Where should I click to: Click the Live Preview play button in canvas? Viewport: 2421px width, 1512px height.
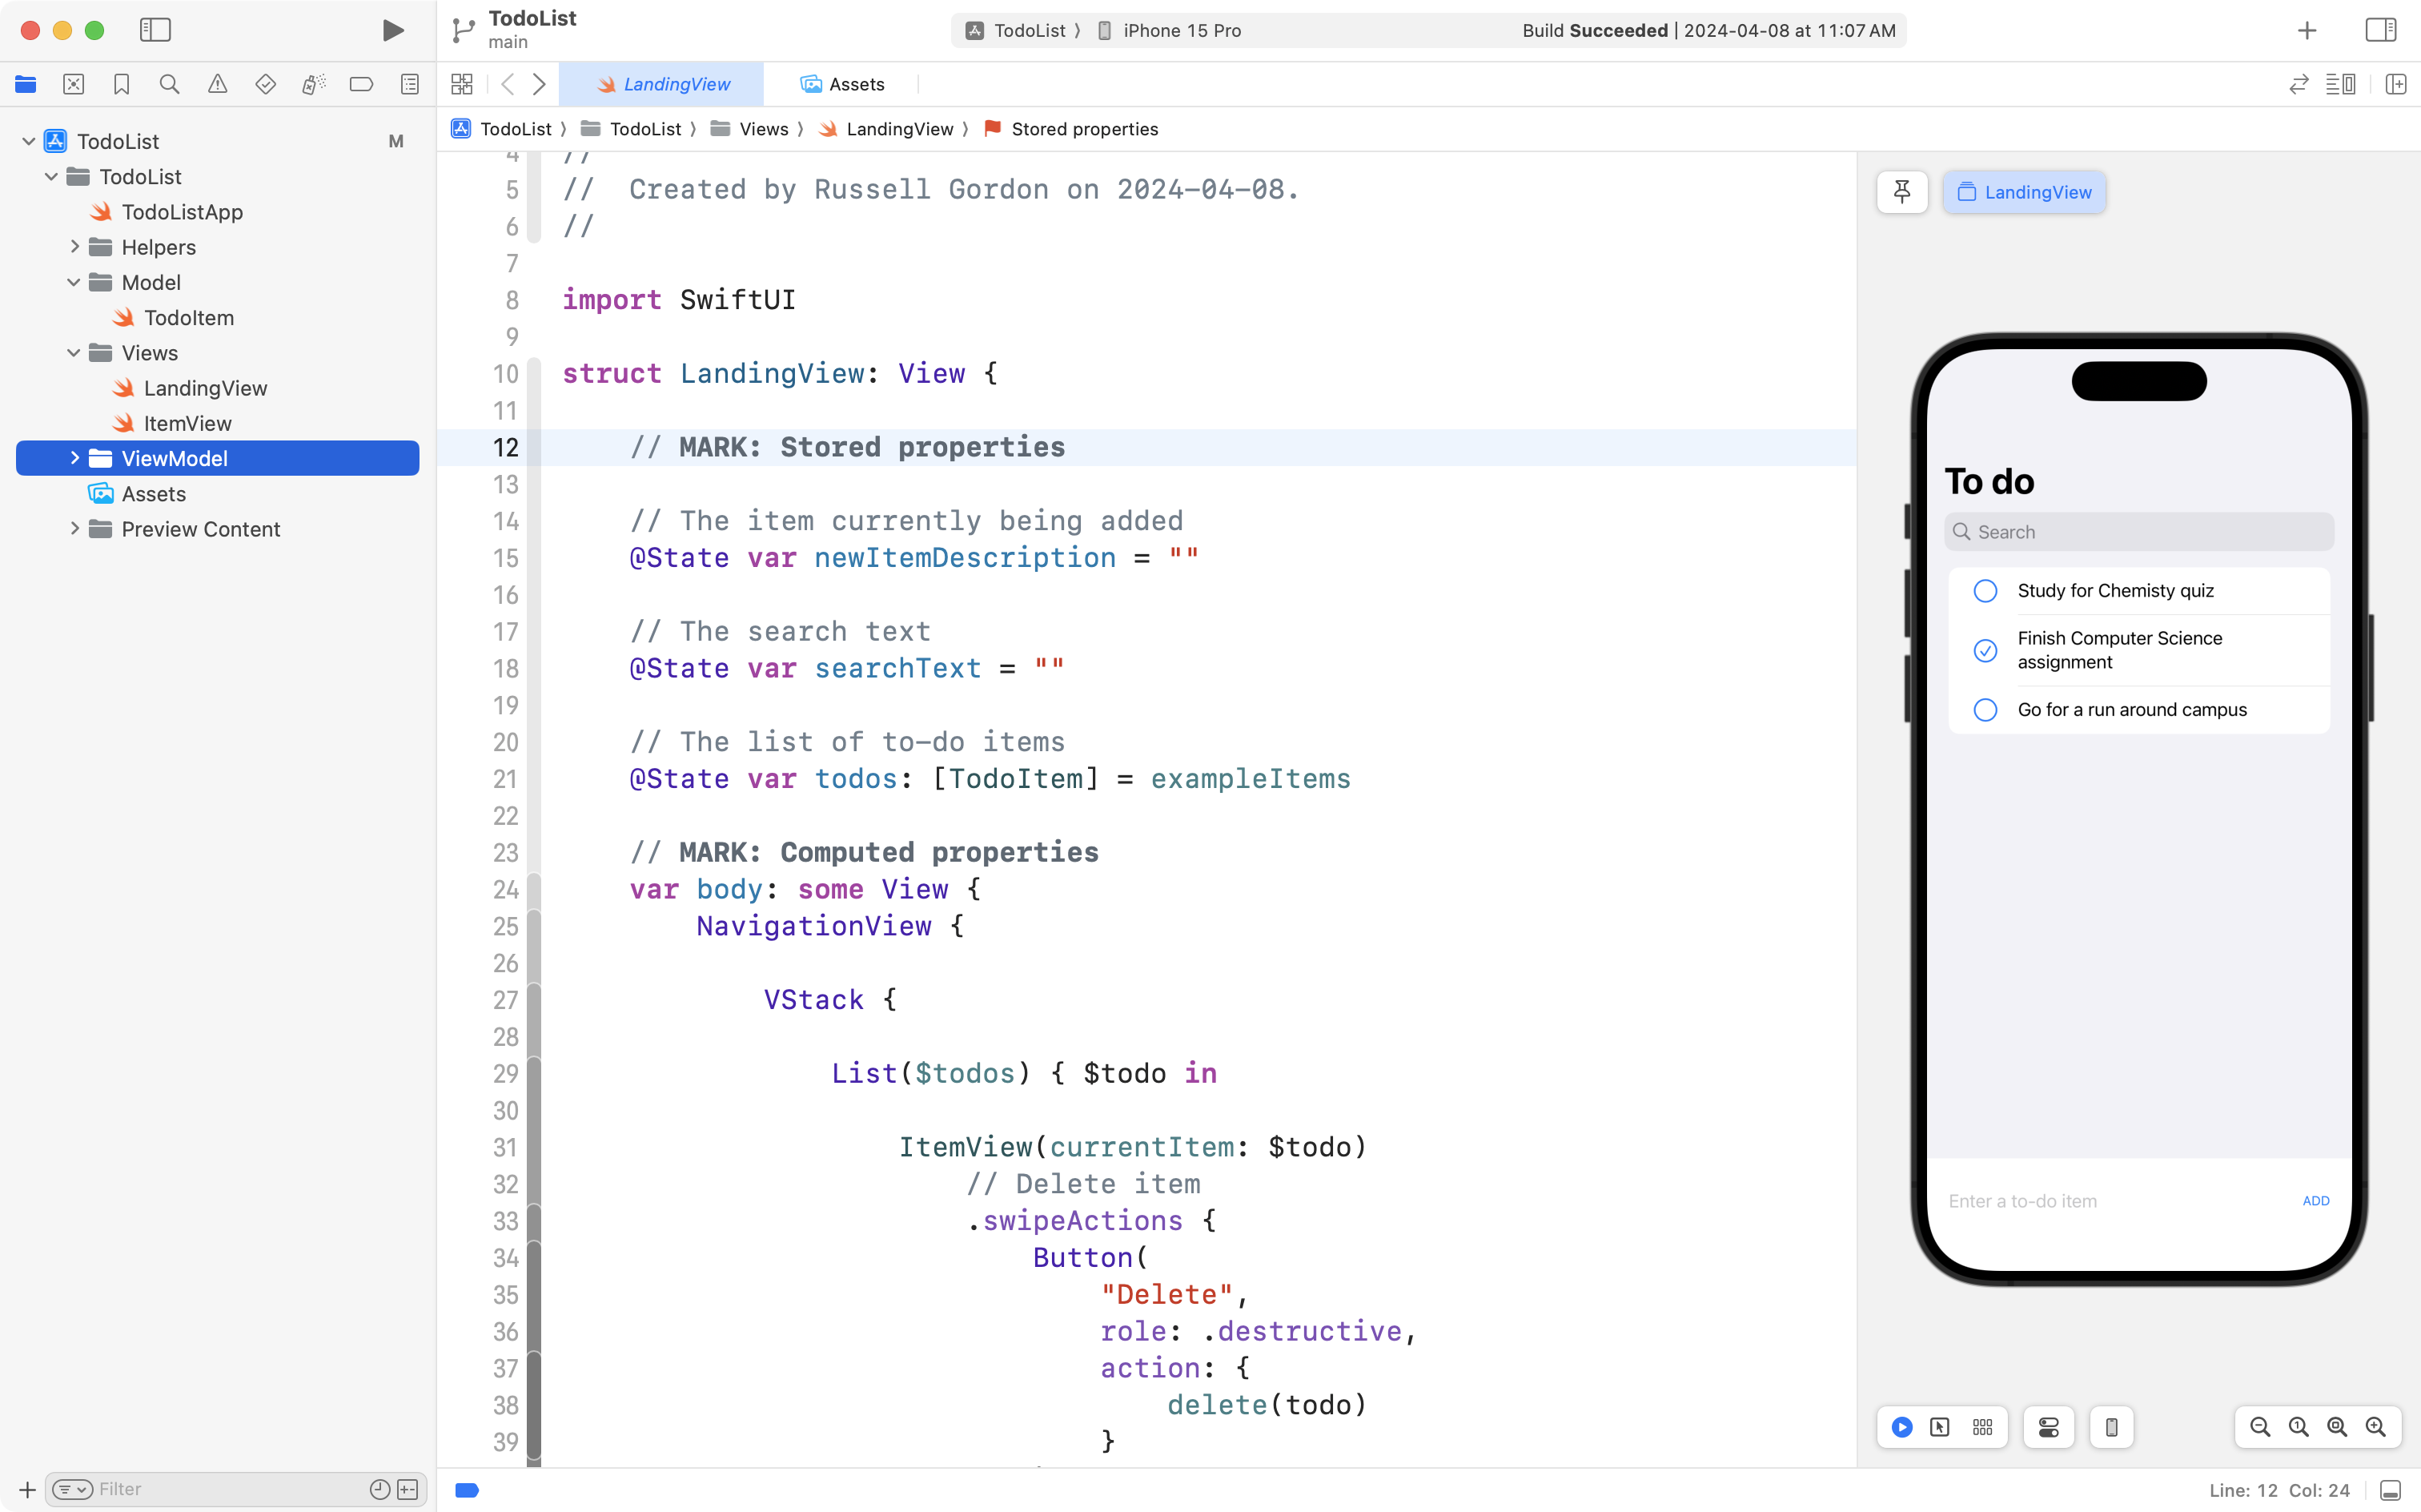tap(1901, 1427)
